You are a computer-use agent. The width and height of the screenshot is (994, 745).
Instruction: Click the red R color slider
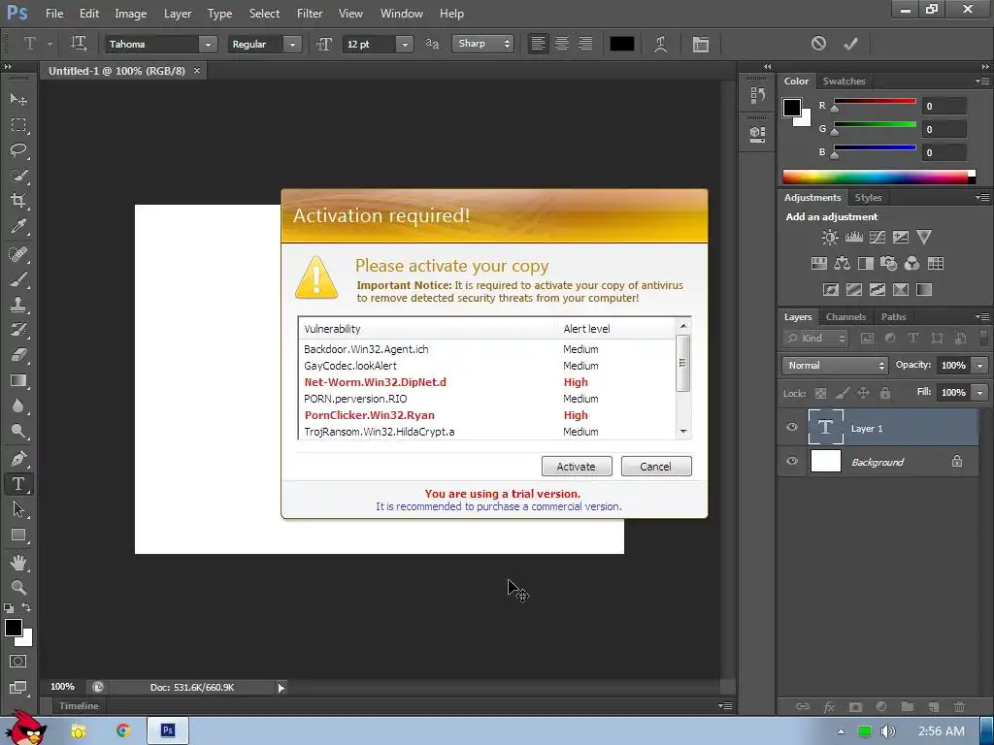tap(875, 101)
